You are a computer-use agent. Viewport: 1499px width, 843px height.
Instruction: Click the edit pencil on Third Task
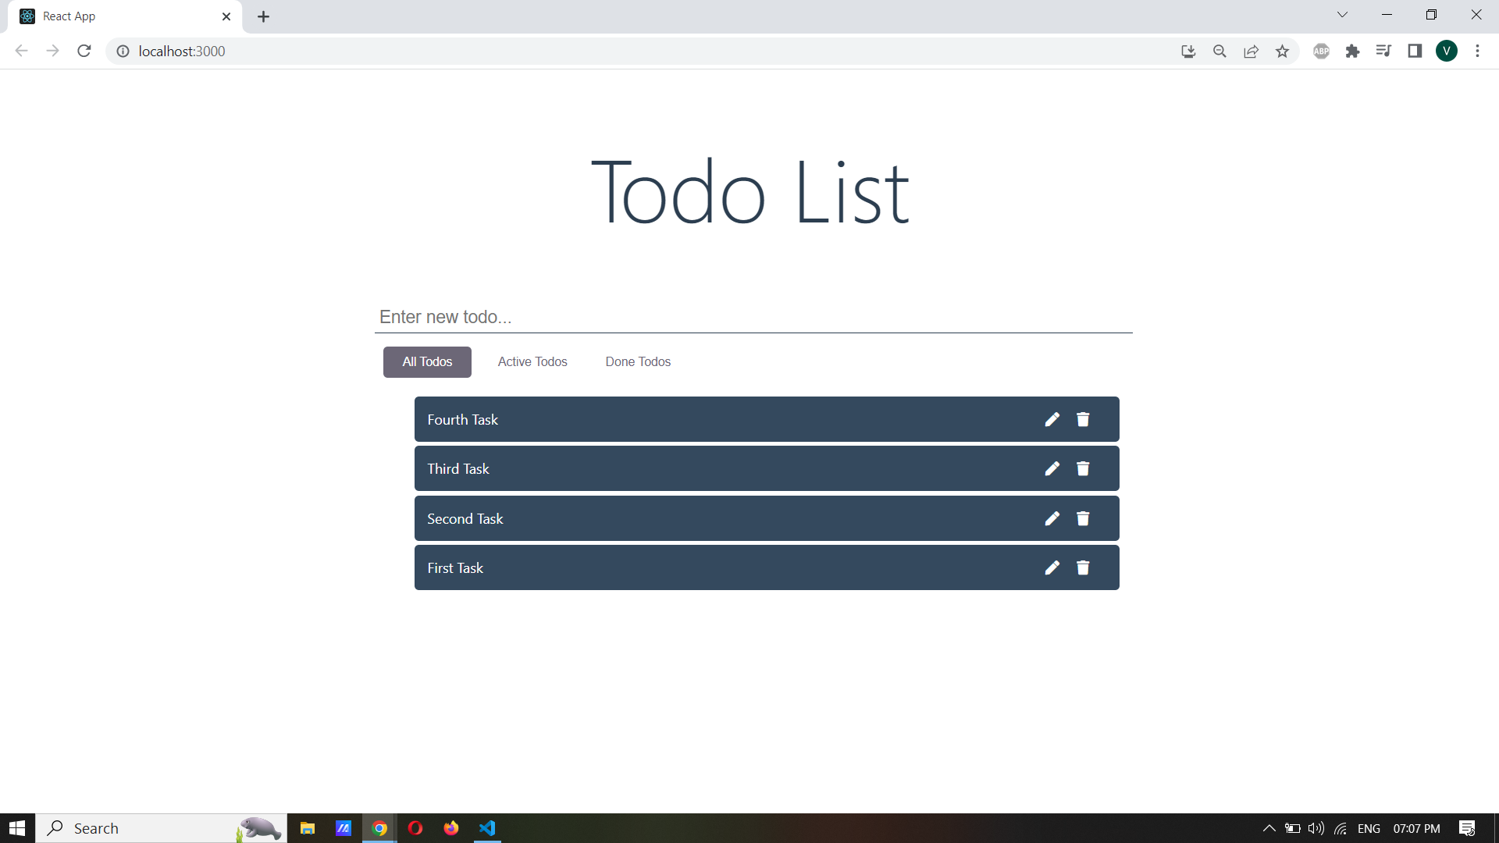(1052, 468)
